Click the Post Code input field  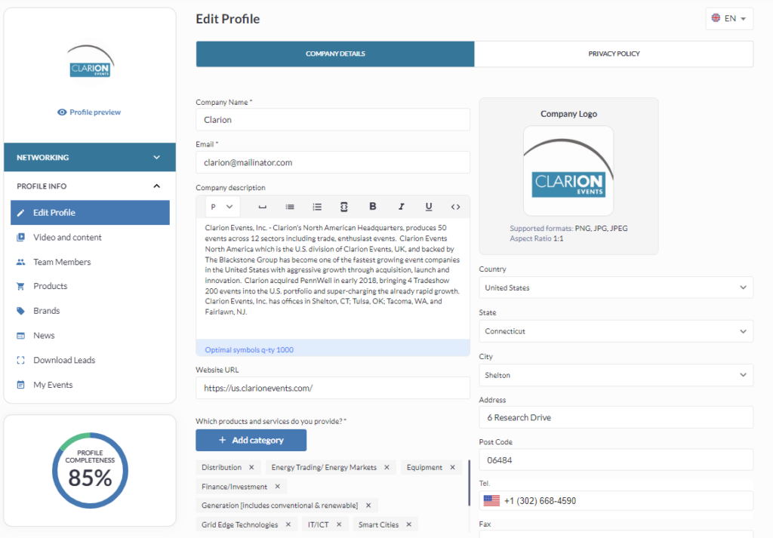(x=616, y=460)
